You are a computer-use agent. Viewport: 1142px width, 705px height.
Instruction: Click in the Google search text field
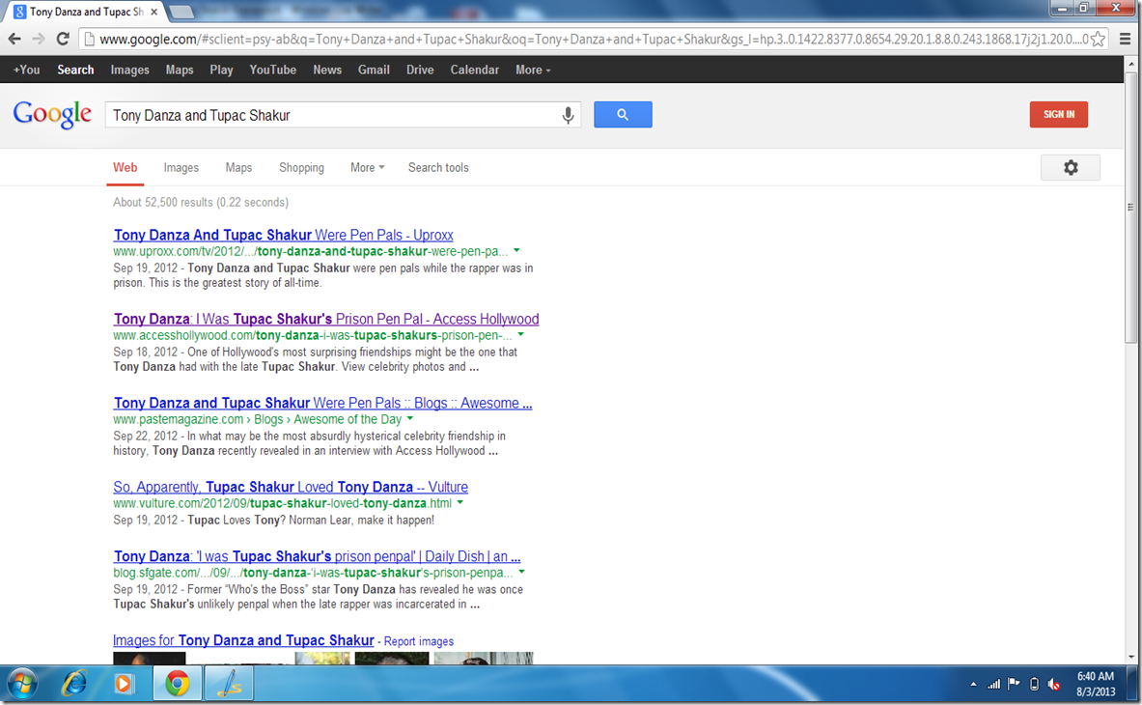coord(328,115)
